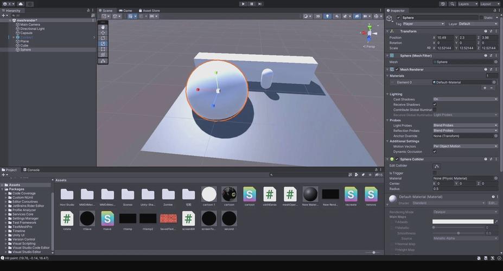This screenshot has height=271, width=503.
Task: Open Cast Shadows dropdown
Action: 465,99
